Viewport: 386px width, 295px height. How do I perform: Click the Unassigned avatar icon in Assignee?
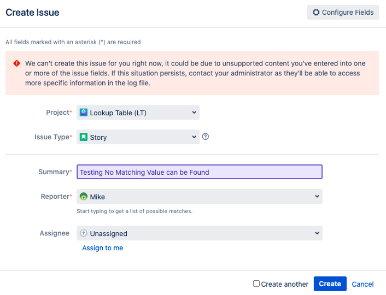pyautogui.click(x=84, y=233)
